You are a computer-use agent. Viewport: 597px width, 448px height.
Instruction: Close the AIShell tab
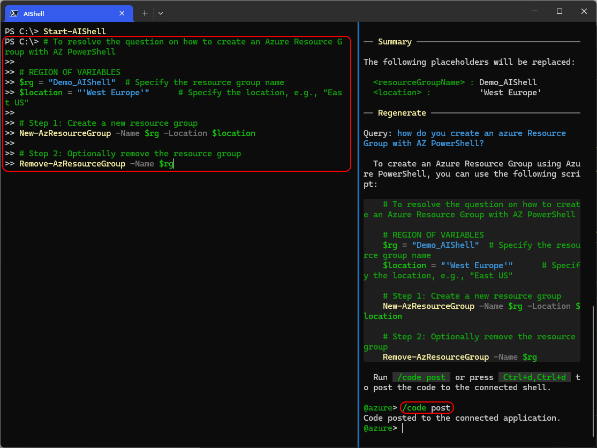(x=122, y=13)
